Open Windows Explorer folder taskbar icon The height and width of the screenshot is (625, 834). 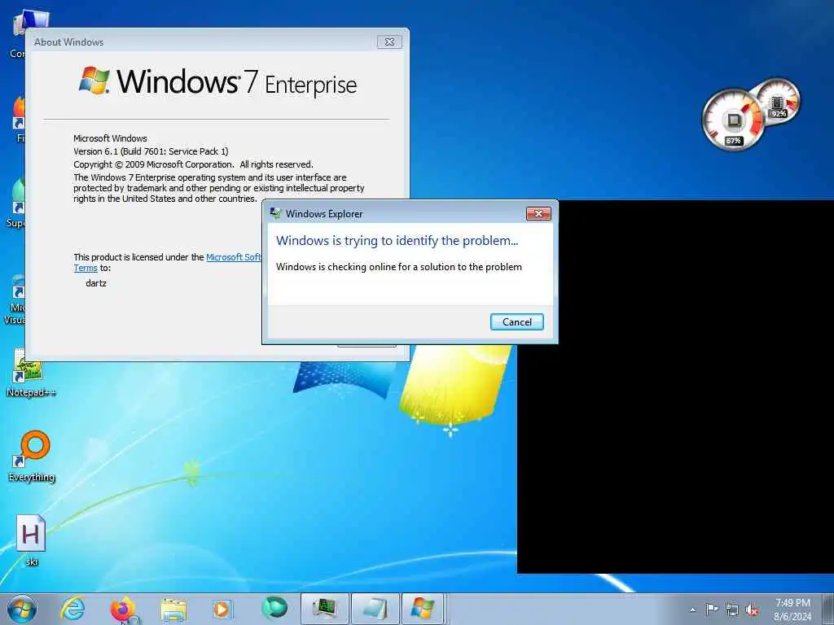[x=173, y=610]
